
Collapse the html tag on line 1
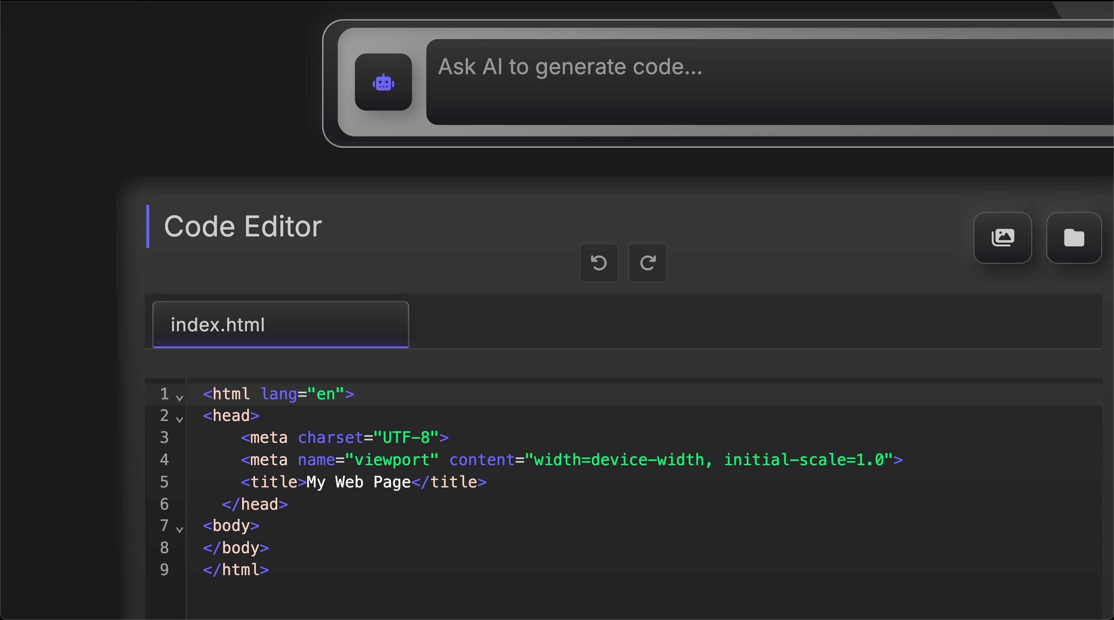pos(180,397)
